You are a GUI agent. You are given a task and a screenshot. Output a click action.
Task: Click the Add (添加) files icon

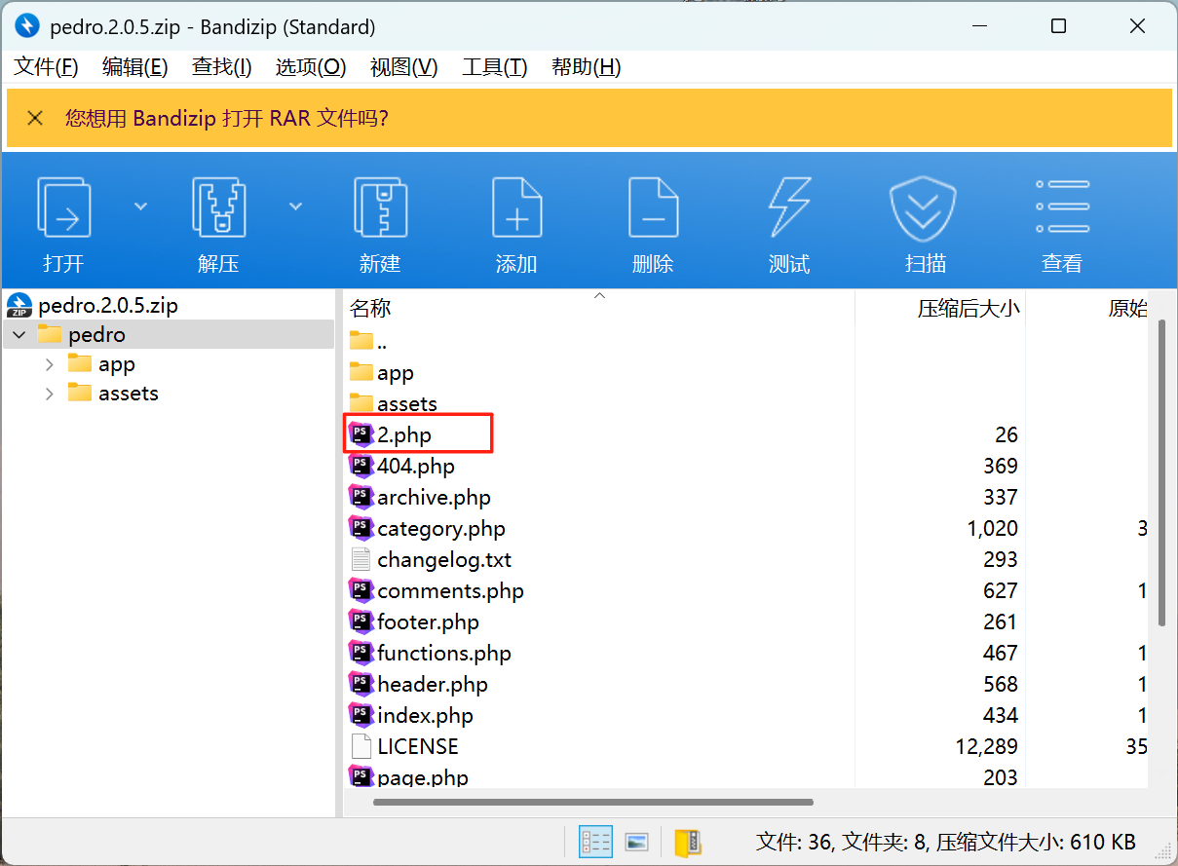pyautogui.click(x=516, y=207)
